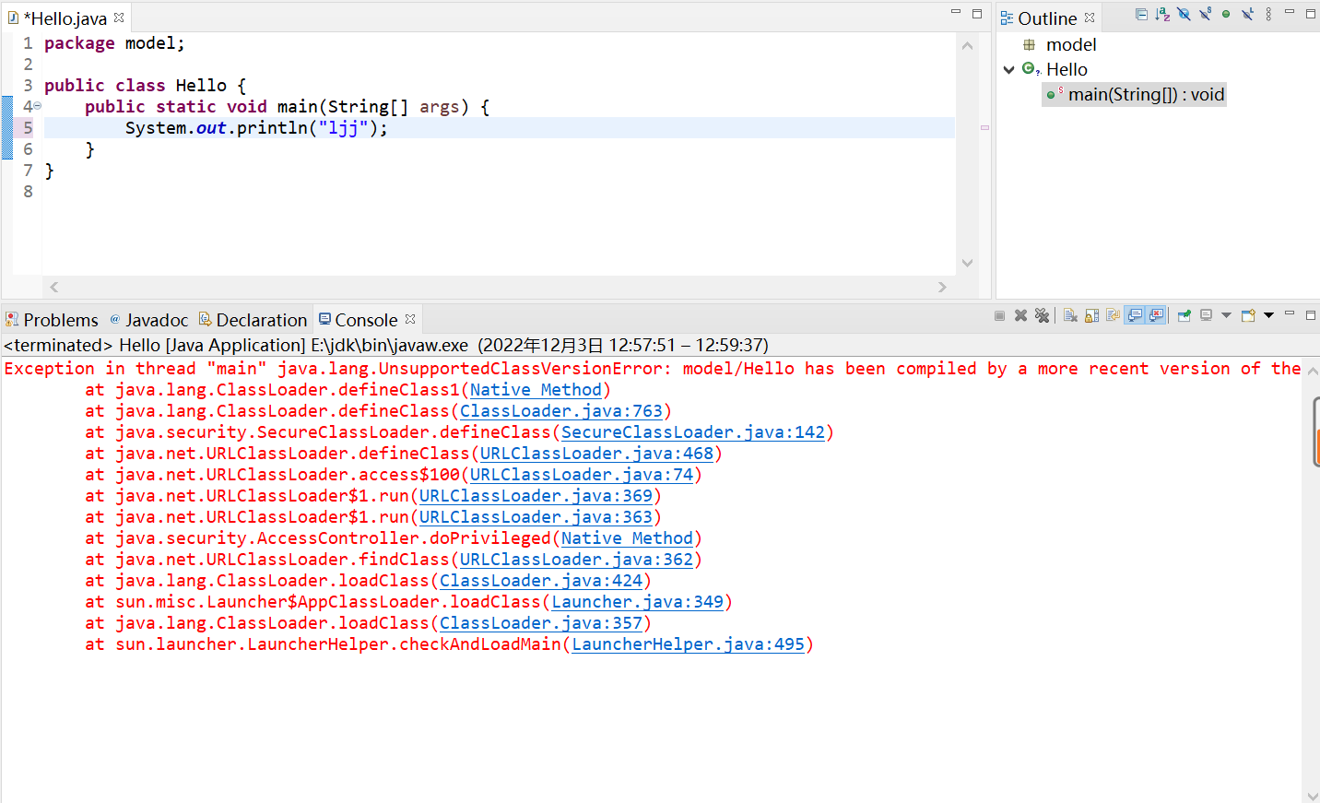This screenshot has height=803, width=1320.
Task: Minimize the Console panel
Action: click(x=1290, y=313)
